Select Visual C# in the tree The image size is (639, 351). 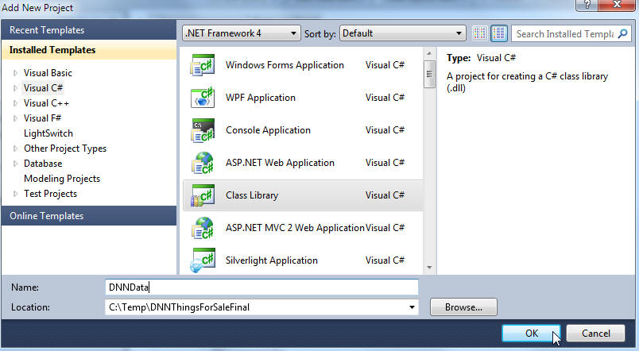point(43,88)
